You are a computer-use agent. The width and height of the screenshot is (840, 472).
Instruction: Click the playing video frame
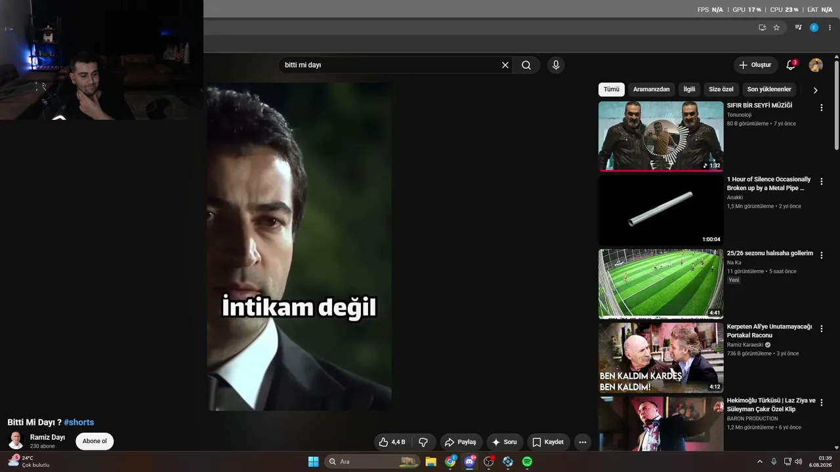(x=299, y=246)
